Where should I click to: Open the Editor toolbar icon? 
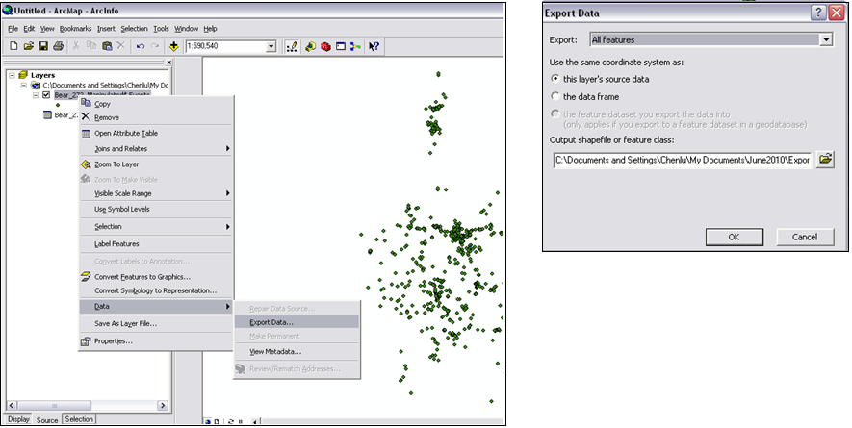coord(292,46)
